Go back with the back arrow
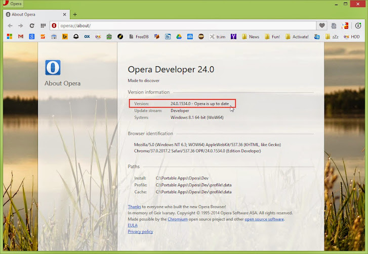Screen dimensions: 368x254 [x=10, y=26]
